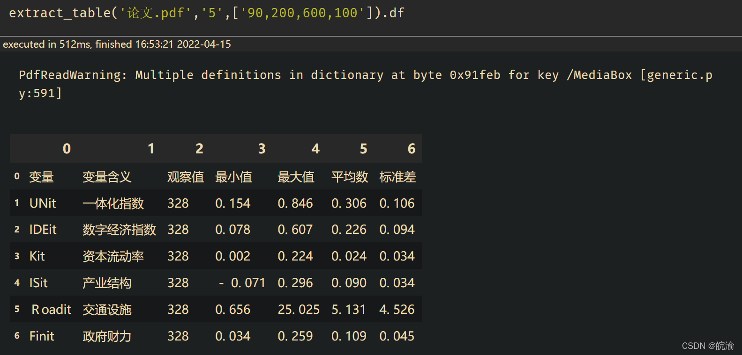The height and width of the screenshot is (355, 742).
Task: Click the 0. 226 value
Action: pos(349,229)
